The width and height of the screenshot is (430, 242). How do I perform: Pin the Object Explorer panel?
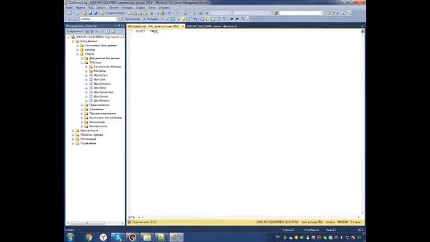(119, 26)
